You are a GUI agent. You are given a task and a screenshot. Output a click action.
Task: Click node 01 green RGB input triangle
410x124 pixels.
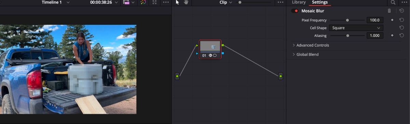pyautogui.click(x=197, y=45)
